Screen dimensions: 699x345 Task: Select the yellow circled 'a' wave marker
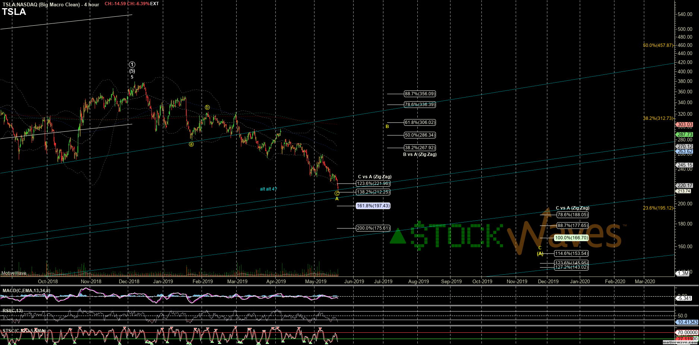[191, 144]
